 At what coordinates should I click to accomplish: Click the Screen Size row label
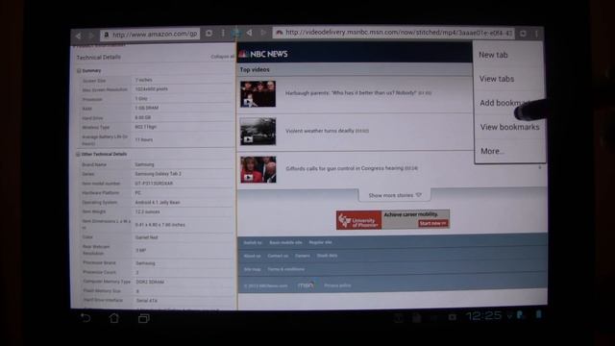click(94, 81)
